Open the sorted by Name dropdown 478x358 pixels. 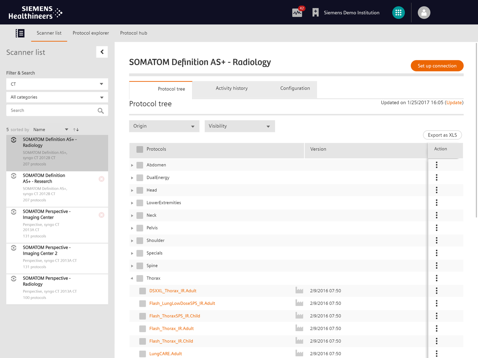pos(51,130)
